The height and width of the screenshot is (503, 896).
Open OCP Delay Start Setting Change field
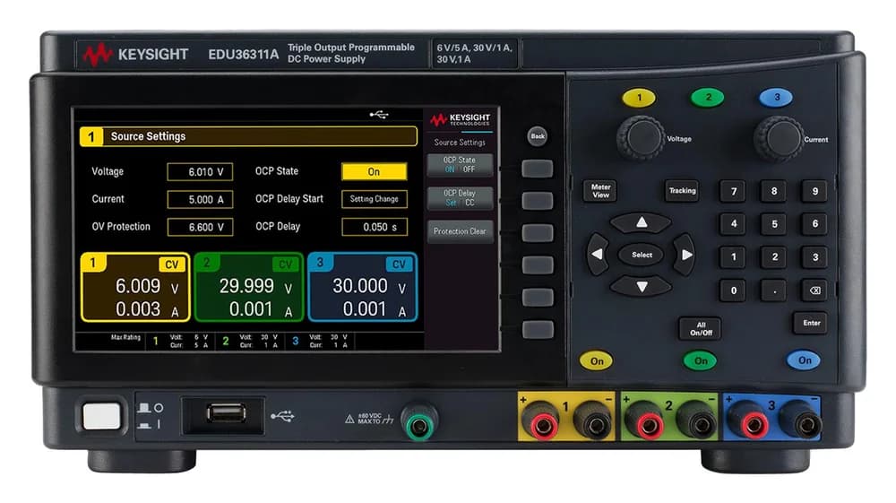point(375,199)
